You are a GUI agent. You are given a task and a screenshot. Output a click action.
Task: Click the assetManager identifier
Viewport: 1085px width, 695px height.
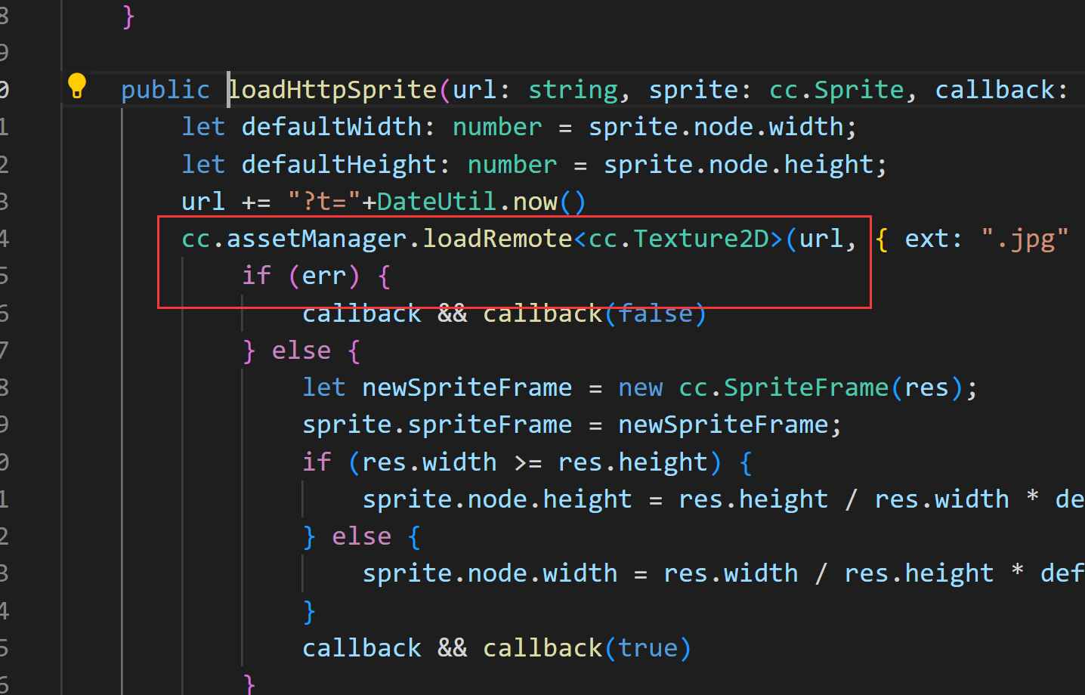pos(317,239)
